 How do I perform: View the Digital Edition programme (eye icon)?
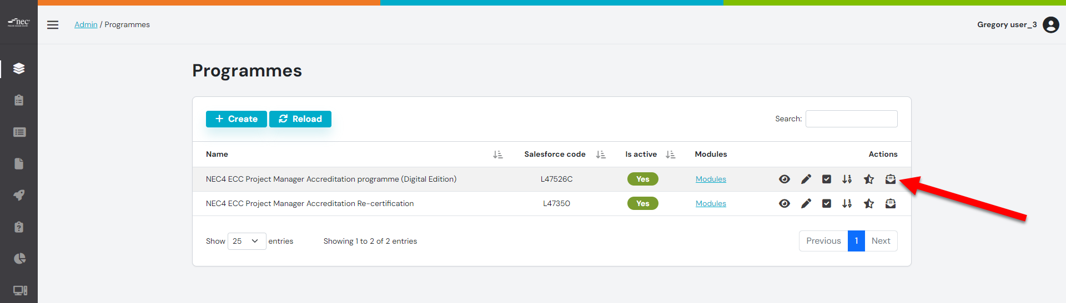tap(785, 179)
